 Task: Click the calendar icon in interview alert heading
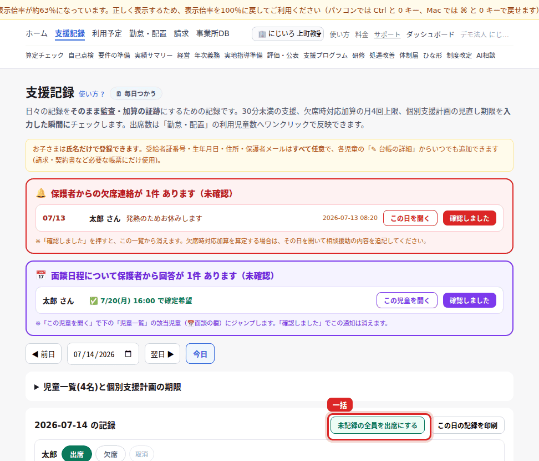pos(41,275)
